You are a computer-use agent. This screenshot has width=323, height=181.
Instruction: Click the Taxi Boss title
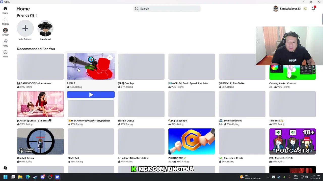[x=276, y=121]
